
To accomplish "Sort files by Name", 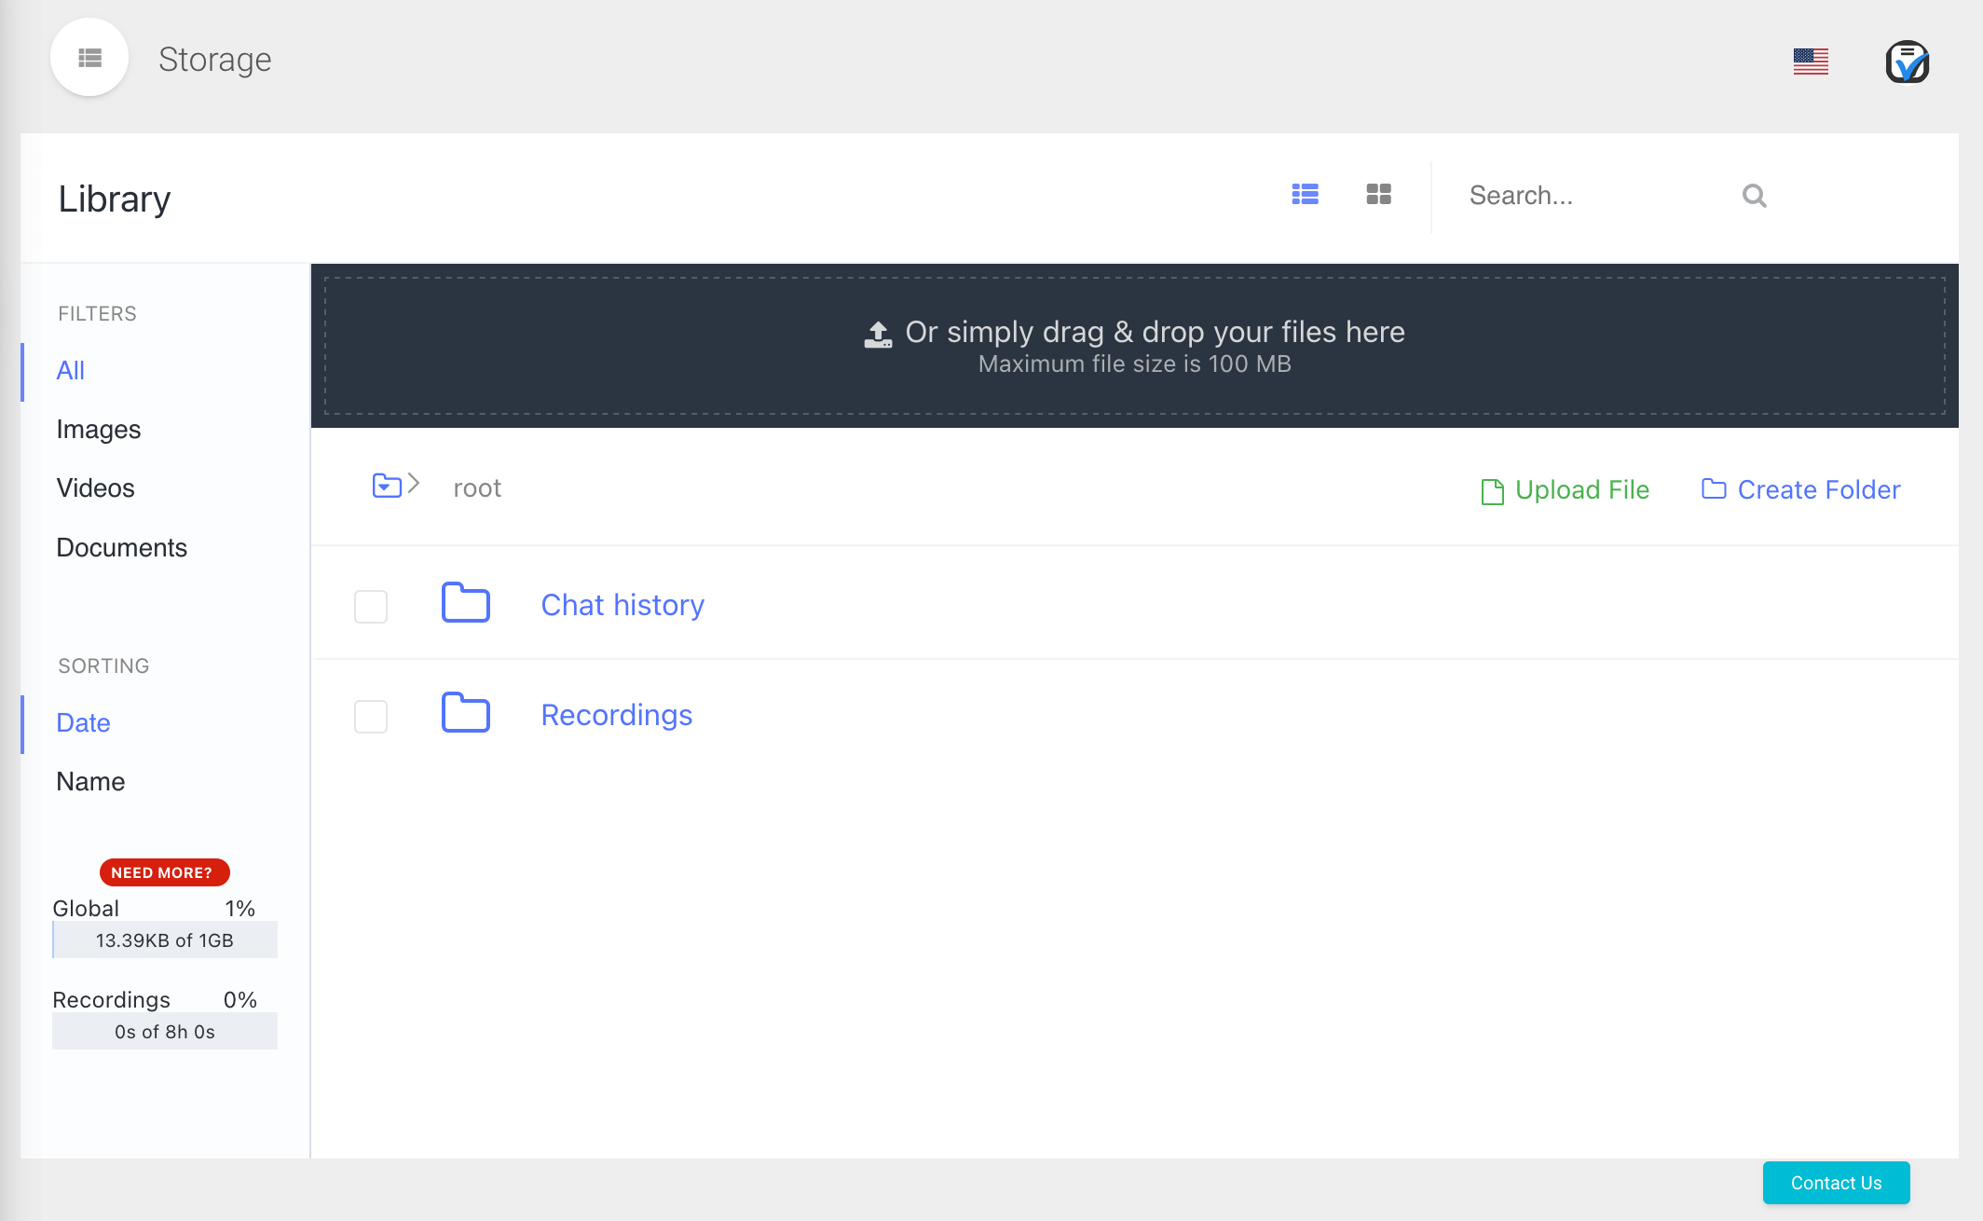I will 89,781.
